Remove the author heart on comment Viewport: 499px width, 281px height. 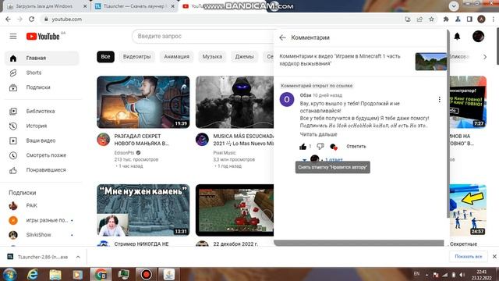[x=333, y=147]
